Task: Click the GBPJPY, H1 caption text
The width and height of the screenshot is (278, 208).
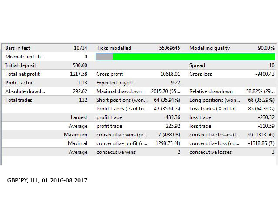Action: [x=47, y=180]
